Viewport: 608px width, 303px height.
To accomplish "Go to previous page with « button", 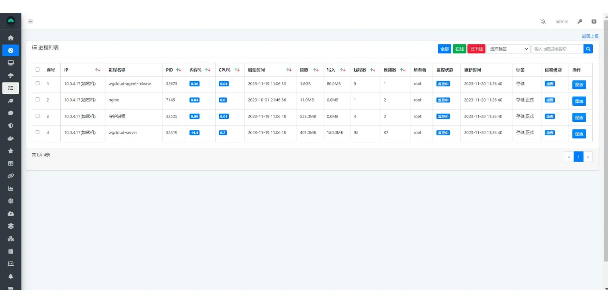I will coord(569,156).
